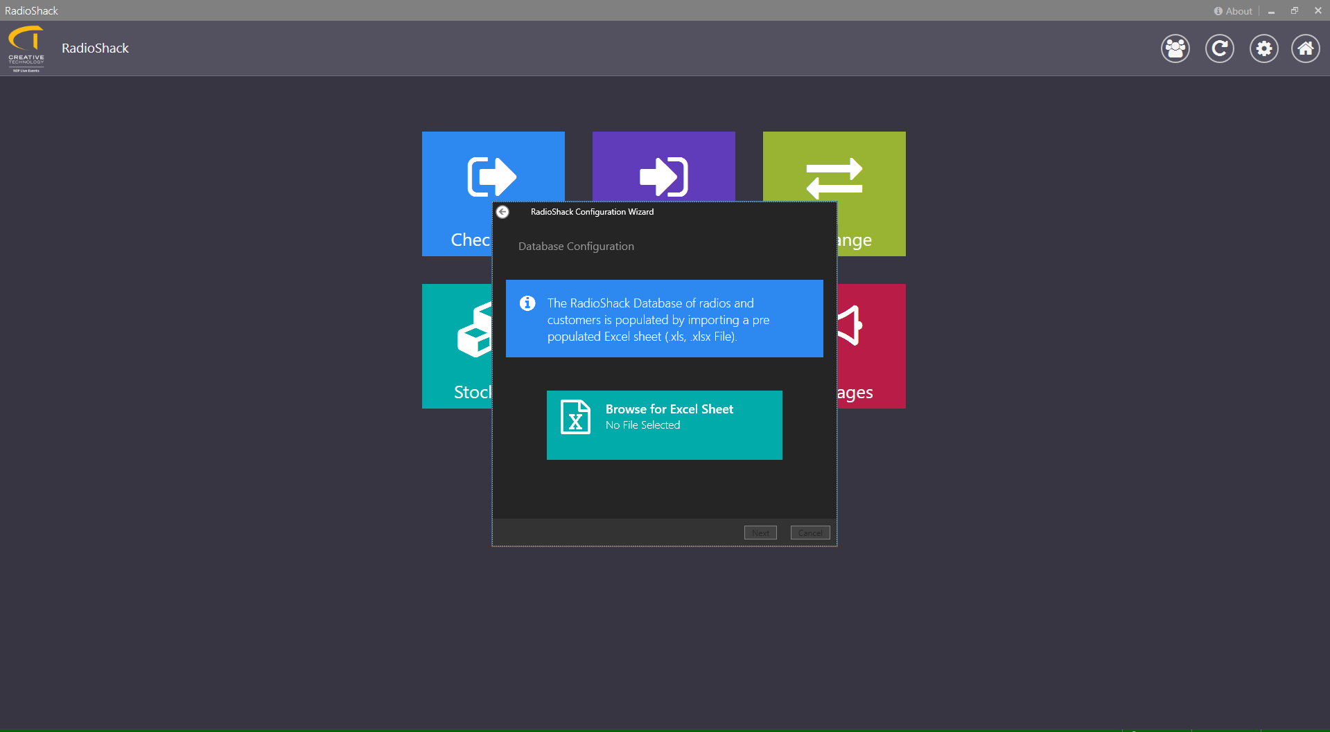Open the teal Stock tile
Viewport: 1330px width, 732px height.
click(x=457, y=346)
